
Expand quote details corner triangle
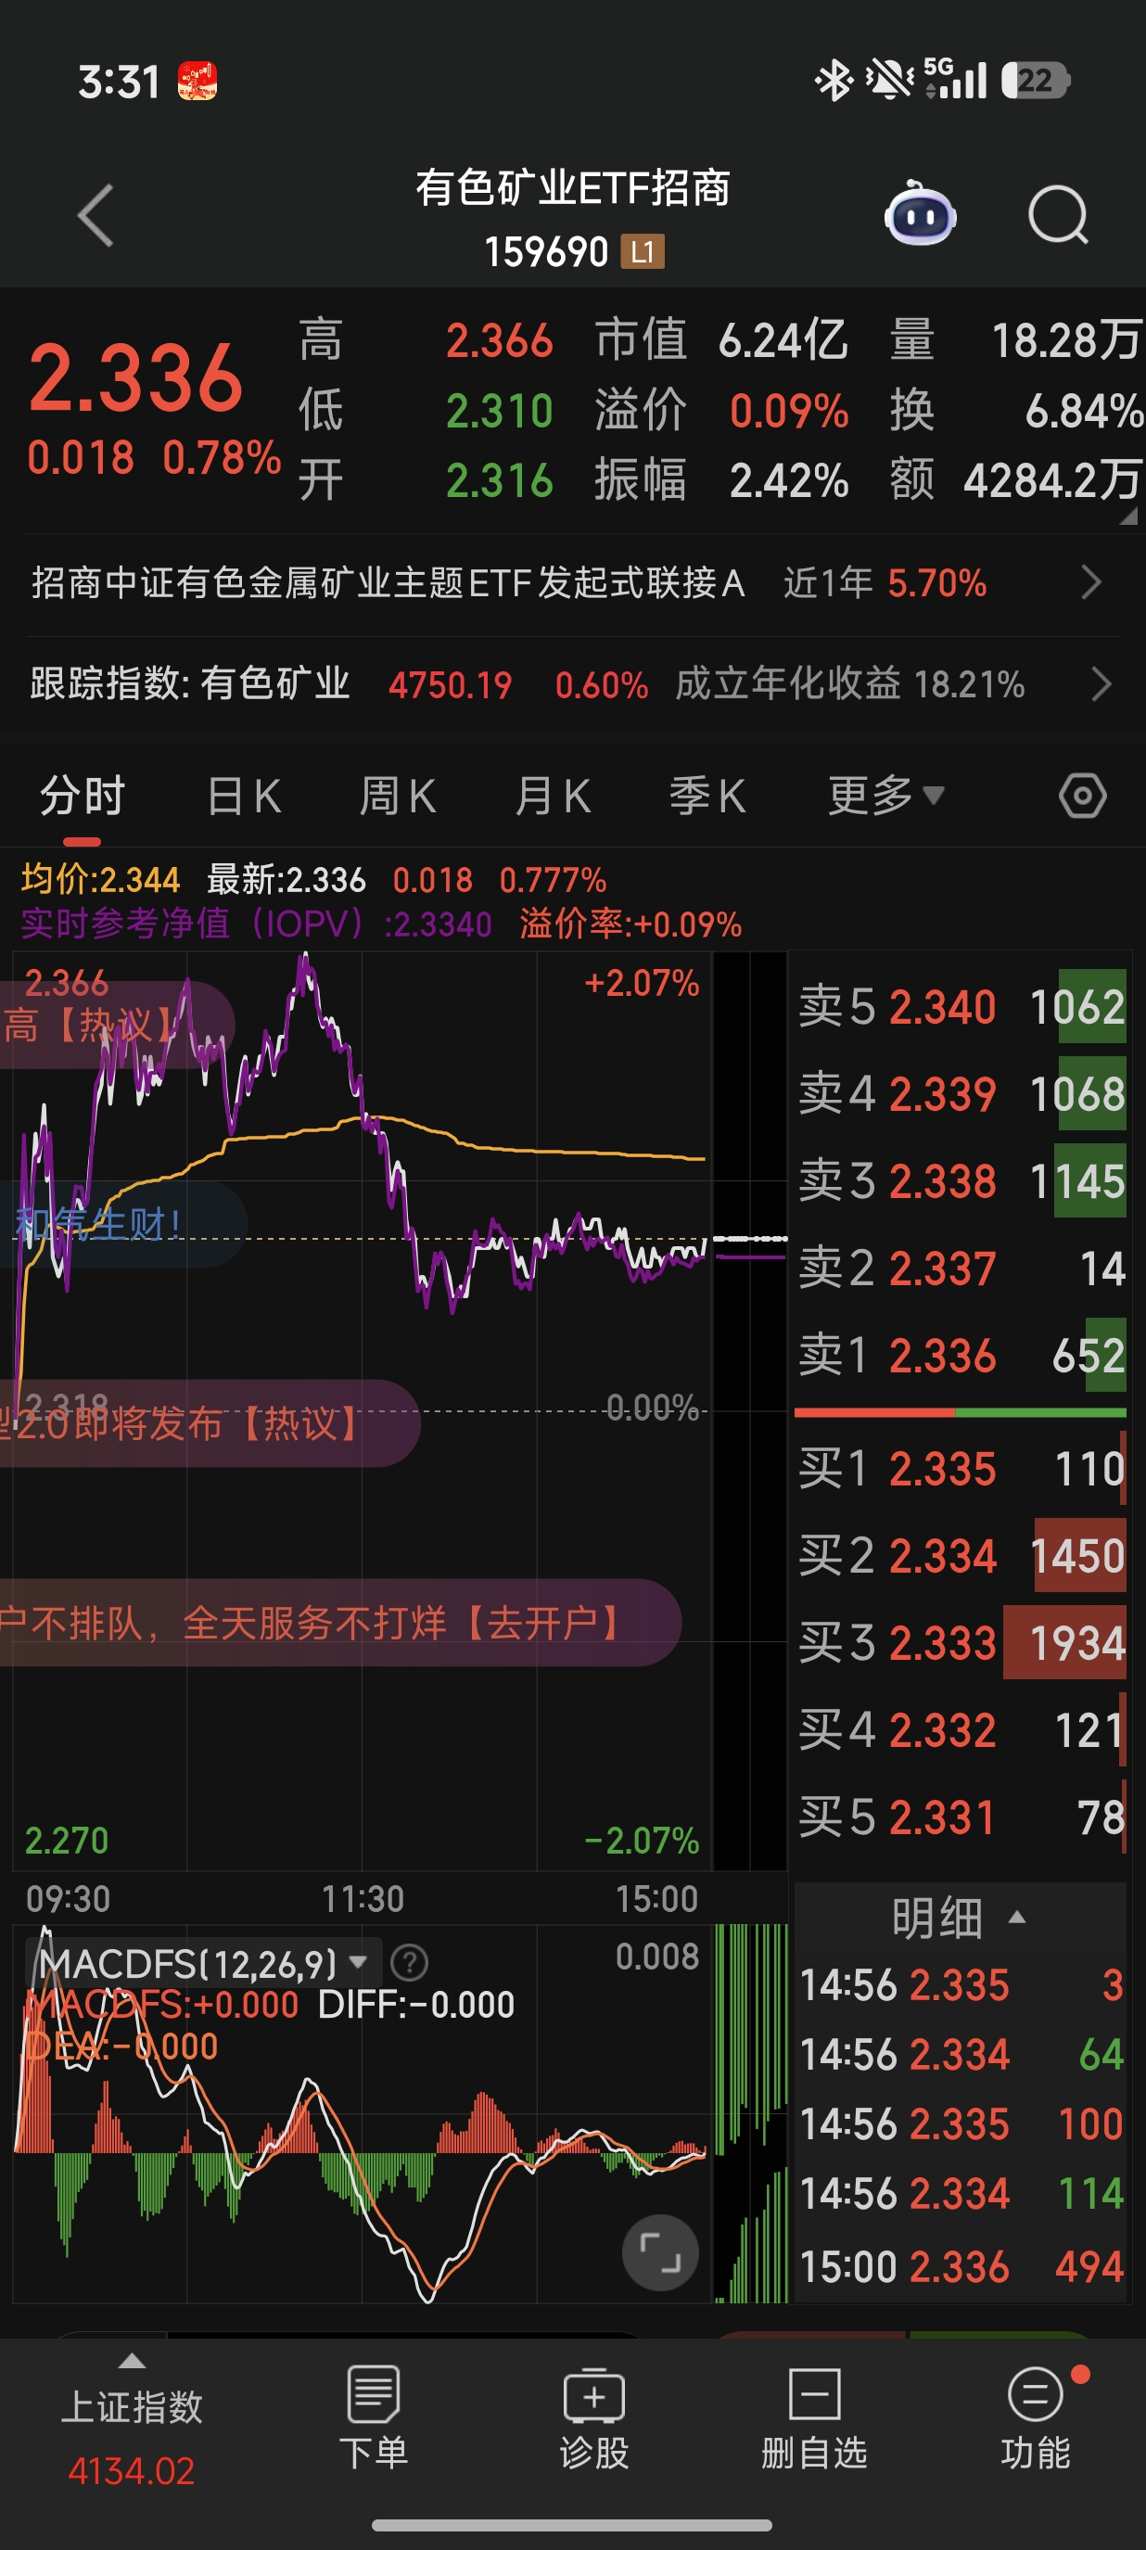coord(1128,515)
